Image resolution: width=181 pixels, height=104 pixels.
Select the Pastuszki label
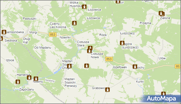(29, 19)
